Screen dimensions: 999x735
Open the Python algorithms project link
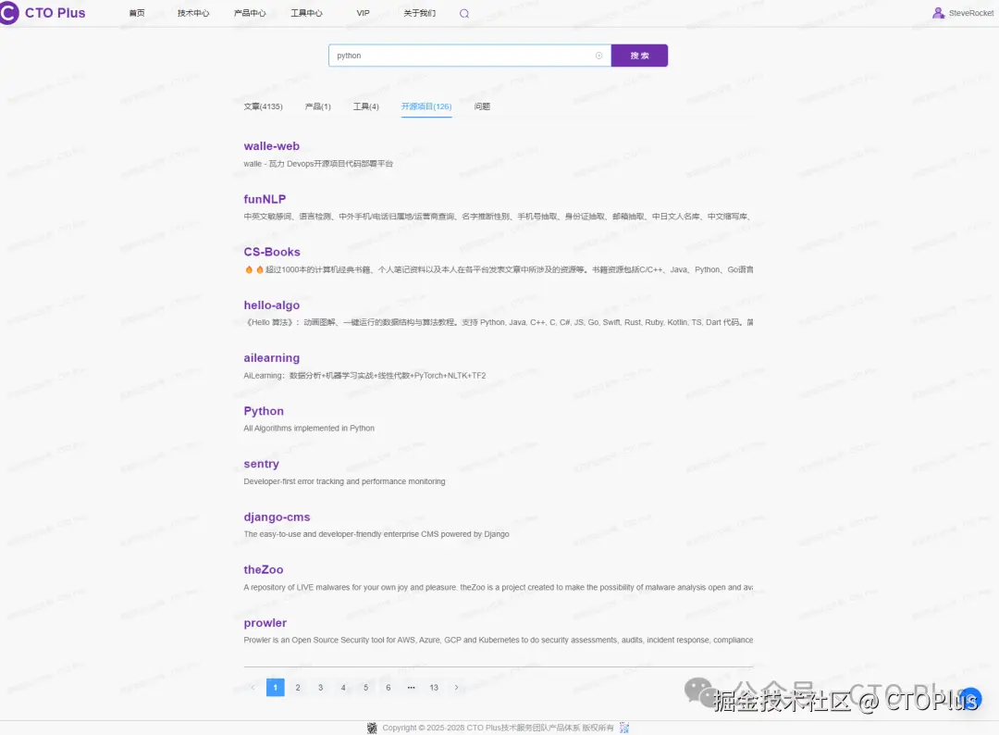point(264,411)
